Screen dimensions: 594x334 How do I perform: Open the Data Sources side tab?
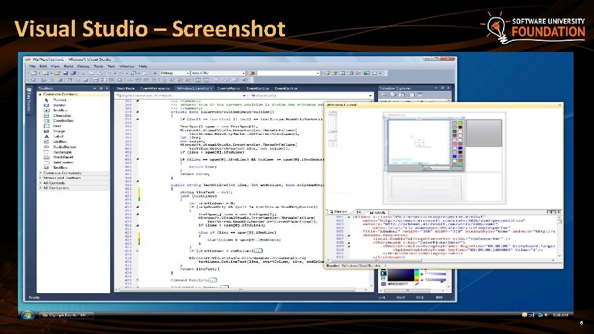click(x=29, y=100)
